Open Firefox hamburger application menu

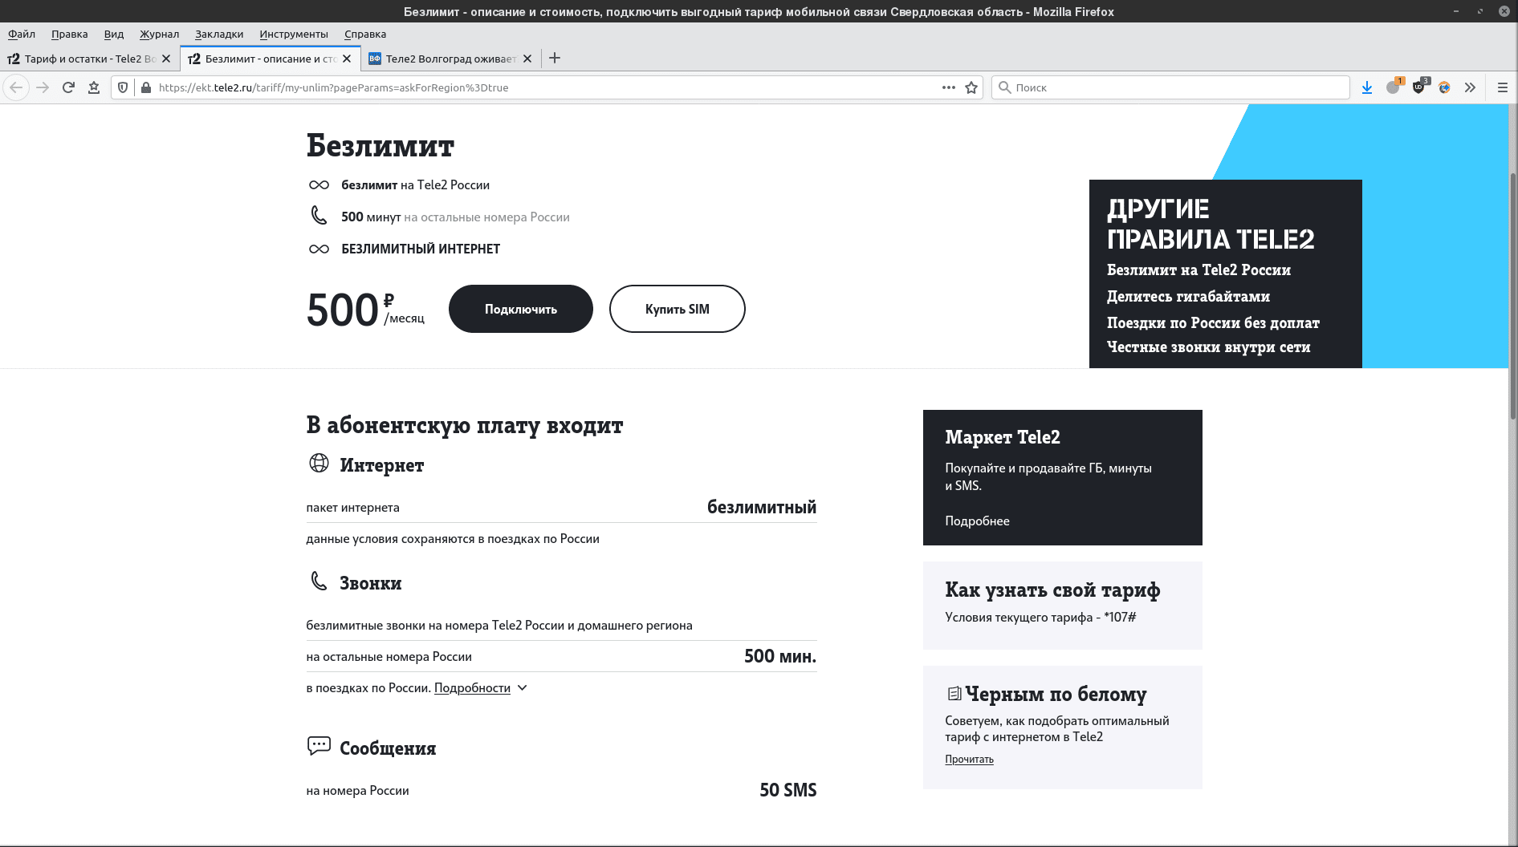tap(1503, 87)
